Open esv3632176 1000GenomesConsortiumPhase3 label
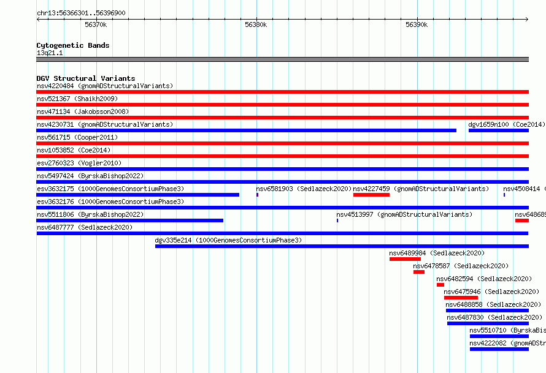This screenshot has width=546, height=373. (x=110, y=202)
